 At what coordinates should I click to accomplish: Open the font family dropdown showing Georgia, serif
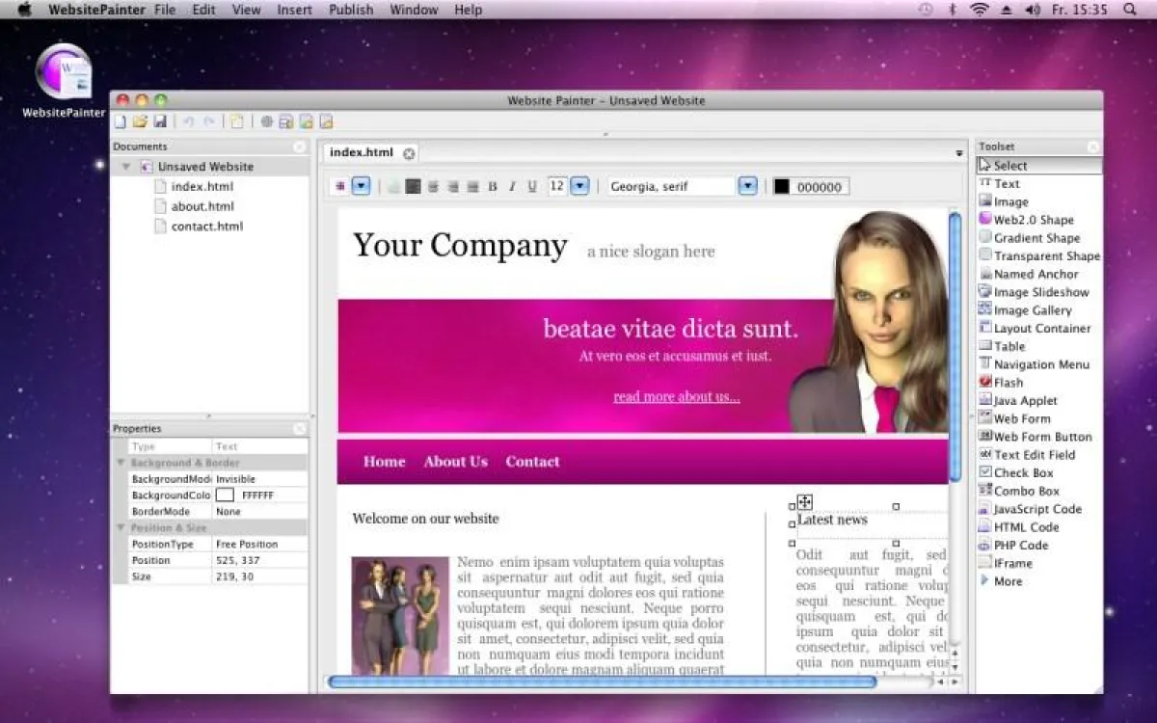(747, 185)
